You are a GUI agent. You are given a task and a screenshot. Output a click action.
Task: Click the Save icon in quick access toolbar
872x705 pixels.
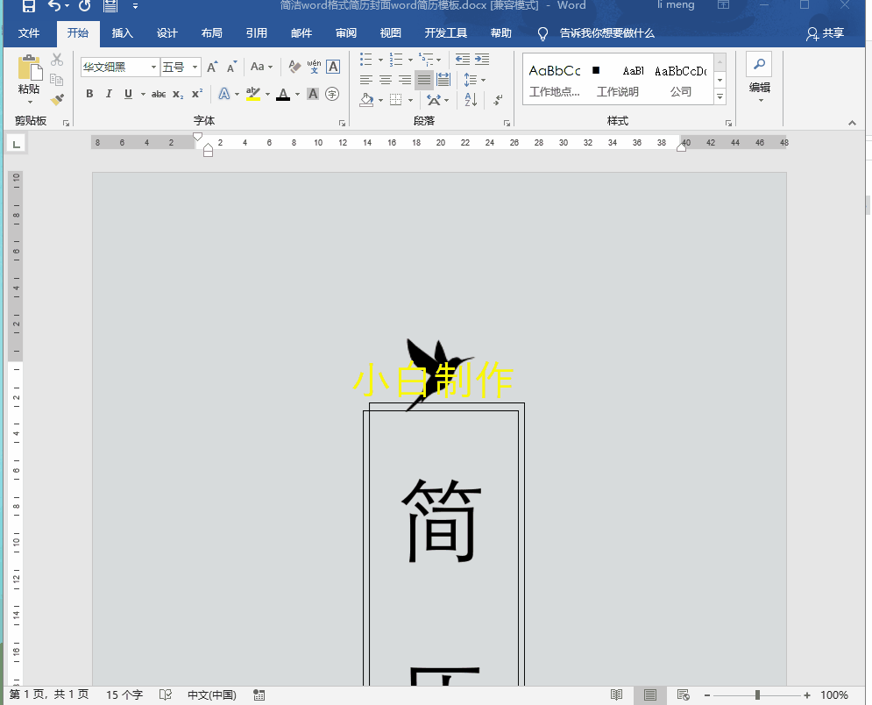[x=28, y=5]
